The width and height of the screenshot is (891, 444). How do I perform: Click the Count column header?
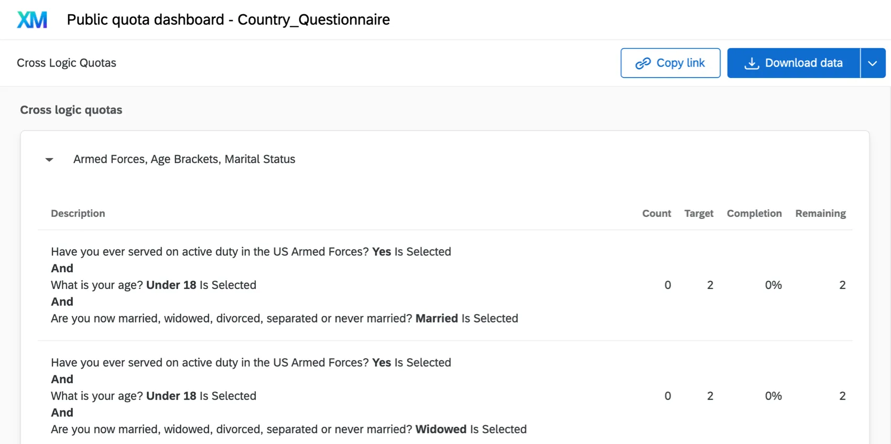[x=656, y=213]
